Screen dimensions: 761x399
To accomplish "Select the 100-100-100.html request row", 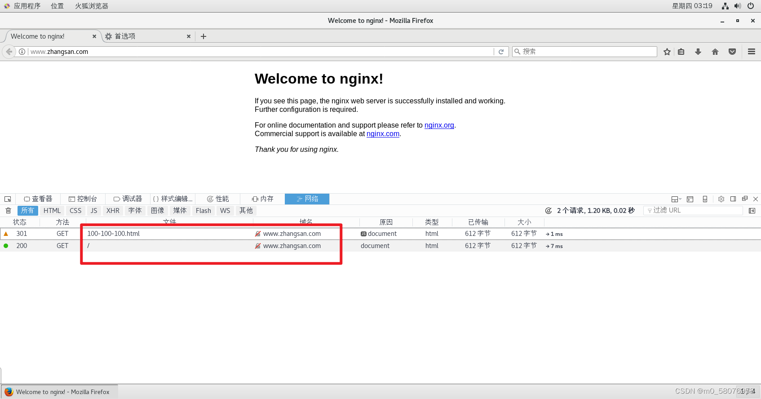I will point(380,234).
